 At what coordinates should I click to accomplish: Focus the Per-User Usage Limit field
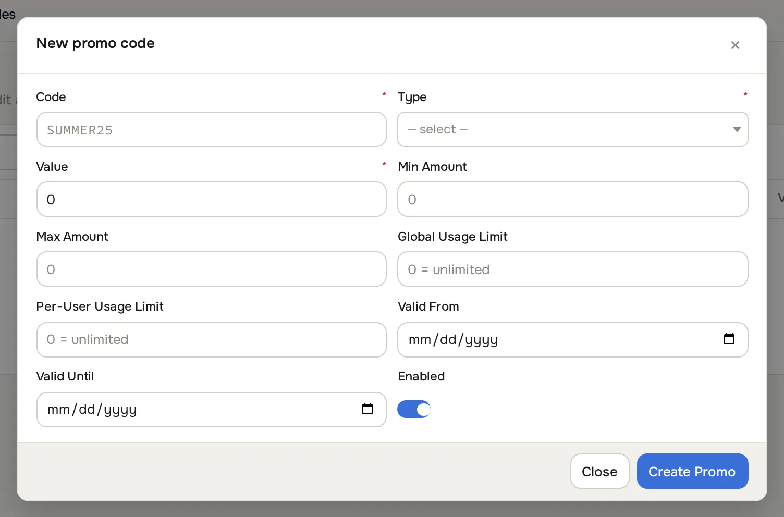[212, 340]
